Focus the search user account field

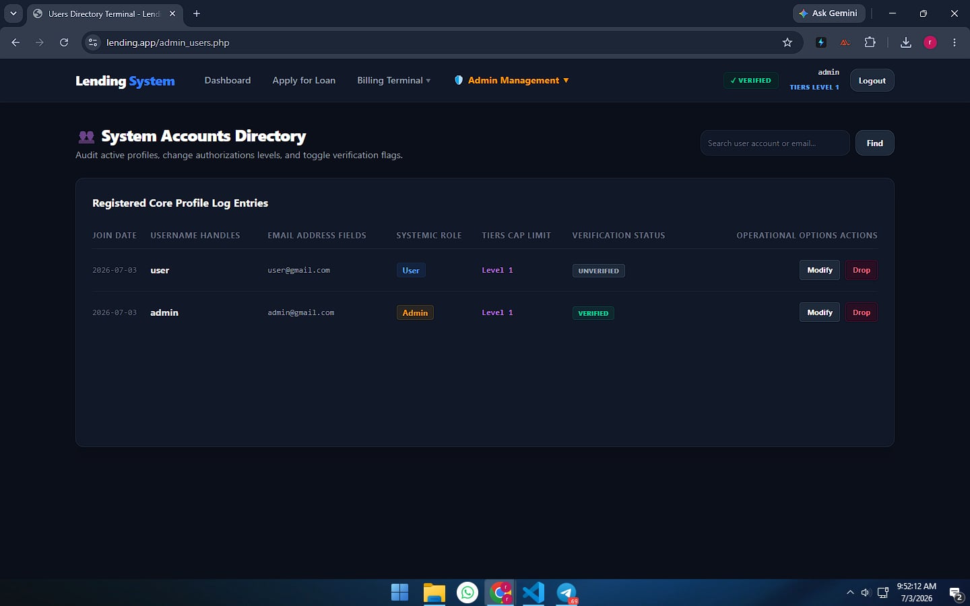(775, 143)
